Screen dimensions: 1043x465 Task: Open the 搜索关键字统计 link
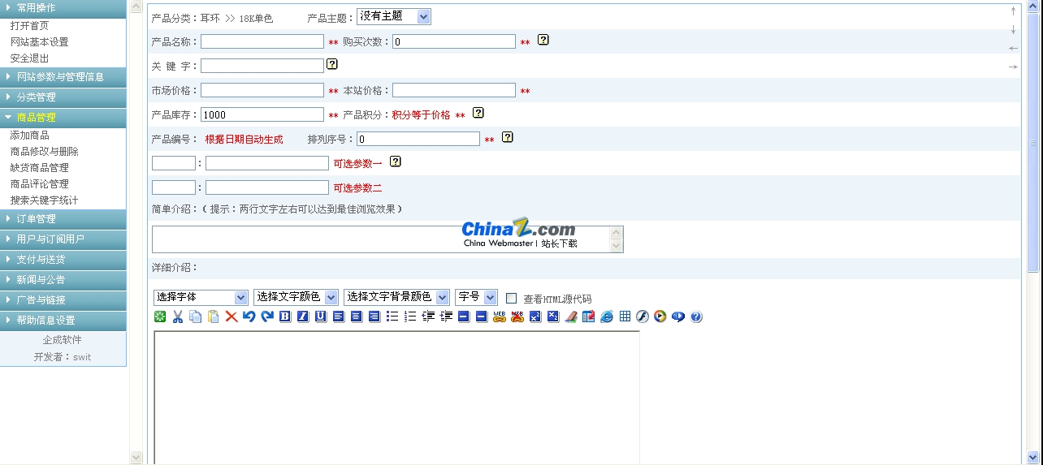[x=44, y=200]
